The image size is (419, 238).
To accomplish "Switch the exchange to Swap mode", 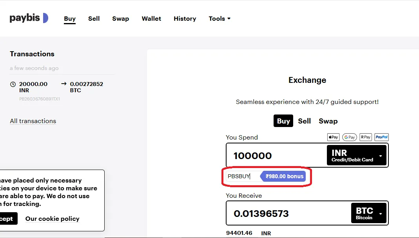I will 328,121.
